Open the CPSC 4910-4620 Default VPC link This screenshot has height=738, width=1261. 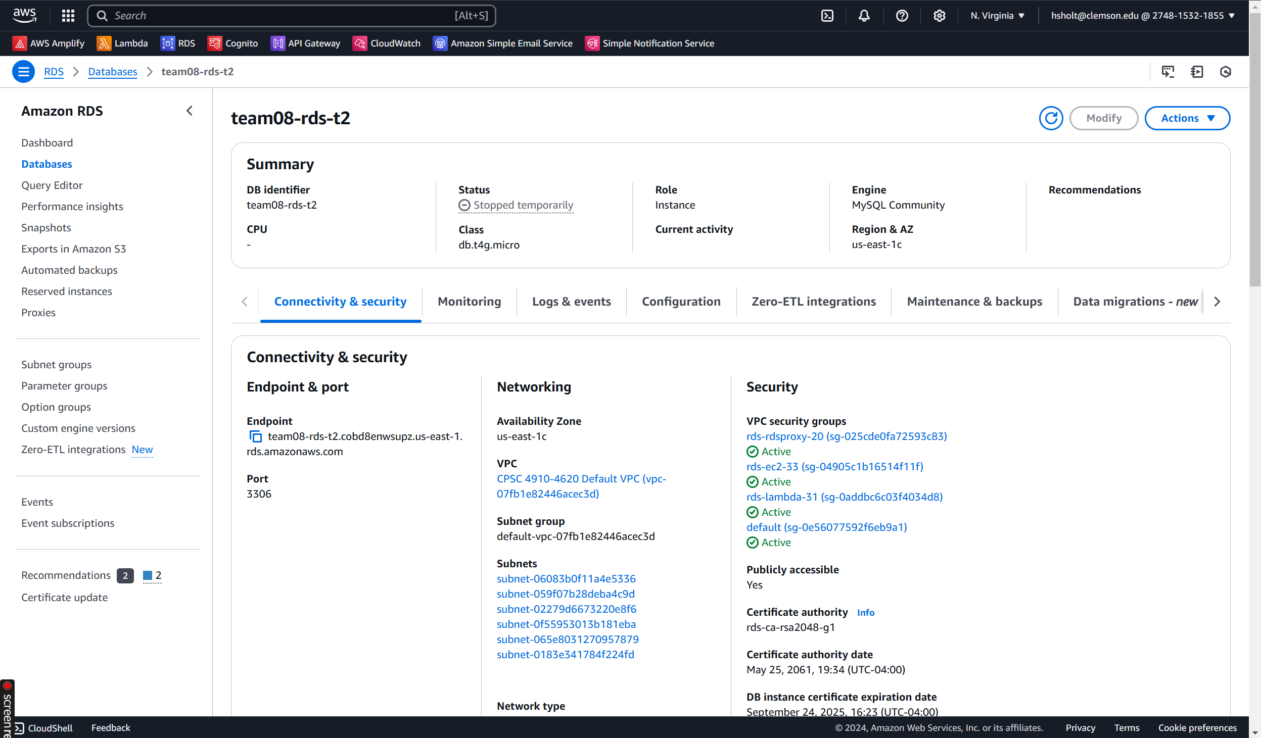point(581,486)
